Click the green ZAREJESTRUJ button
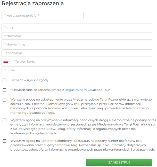Viewport: 157px width, 167px height. [119, 162]
